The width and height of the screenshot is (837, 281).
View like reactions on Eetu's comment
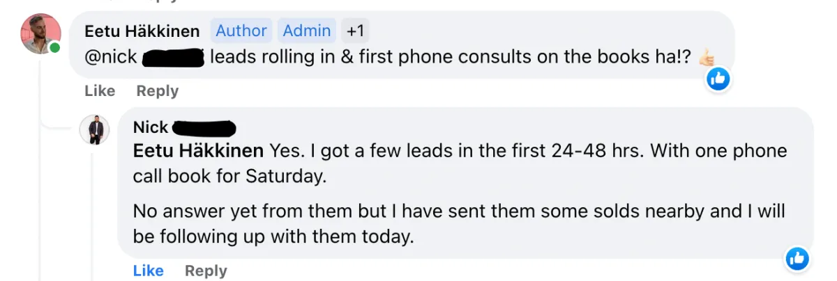(718, 79)
